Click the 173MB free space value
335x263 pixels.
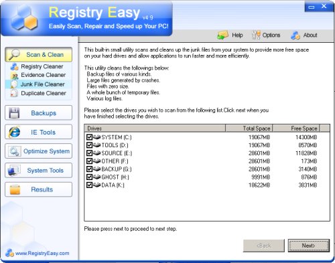[309, 161]
